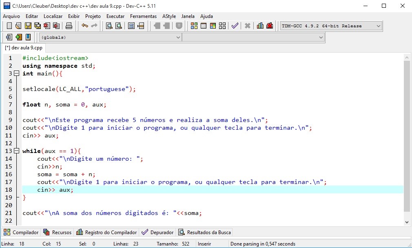Click the Go to line toolbar icon

[141, 26]
